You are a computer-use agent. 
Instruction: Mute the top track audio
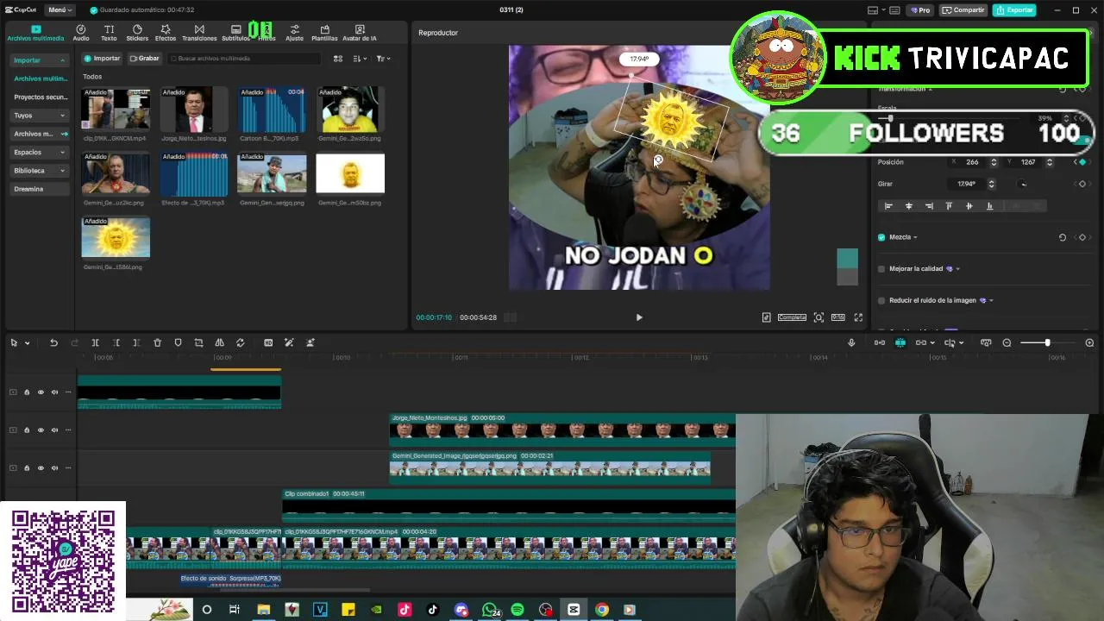tap(54, 392)
